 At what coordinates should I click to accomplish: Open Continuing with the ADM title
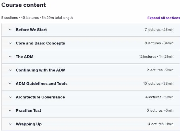point(41,70)
